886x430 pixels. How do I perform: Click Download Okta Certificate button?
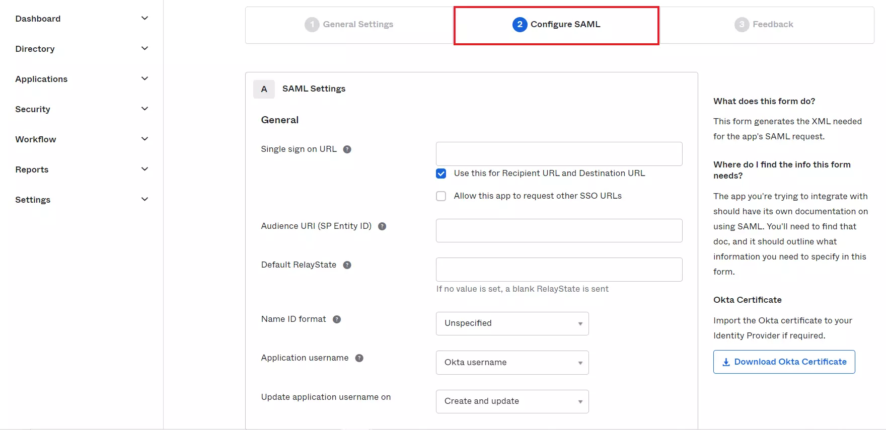click(784, 362)
